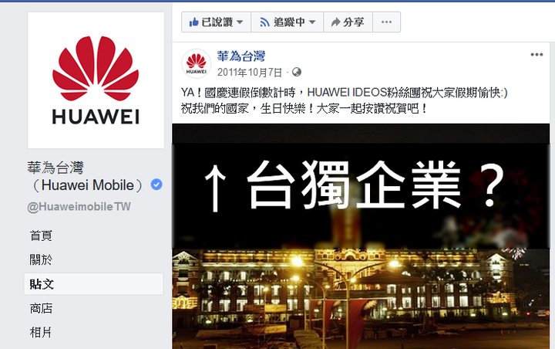The image size is (555, 349).
Task: Open the 關於 sidebar section
Action: click(x=42, y=259)
